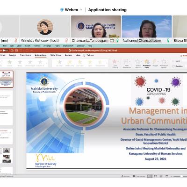187x187 pixels.
Task: Open the Help menu
Action: tap(90, 46)
